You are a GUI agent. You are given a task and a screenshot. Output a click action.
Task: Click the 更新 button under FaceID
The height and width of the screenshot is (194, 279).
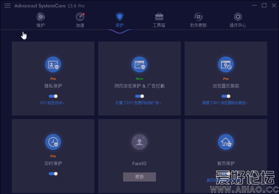point(139,177)
